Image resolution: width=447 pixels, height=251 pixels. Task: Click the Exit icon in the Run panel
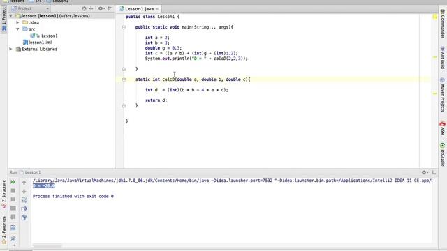point(13,217)
